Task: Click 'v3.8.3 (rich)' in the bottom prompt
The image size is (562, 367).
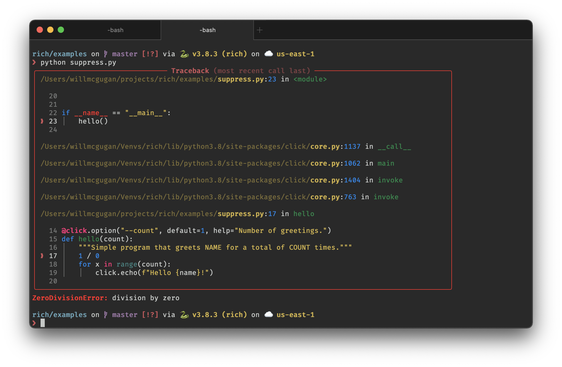Action: [219, 315]
